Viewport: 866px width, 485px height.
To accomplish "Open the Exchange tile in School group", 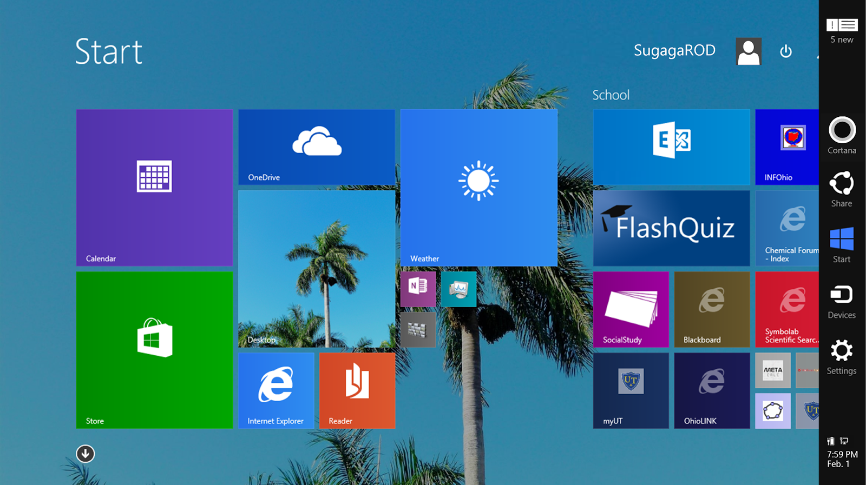I will [672, 147].
